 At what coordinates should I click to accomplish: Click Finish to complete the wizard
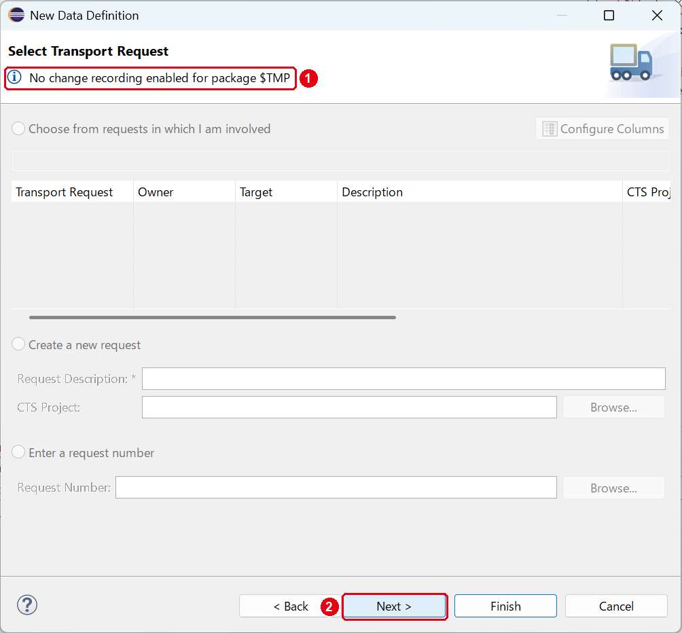click(505, 606)
